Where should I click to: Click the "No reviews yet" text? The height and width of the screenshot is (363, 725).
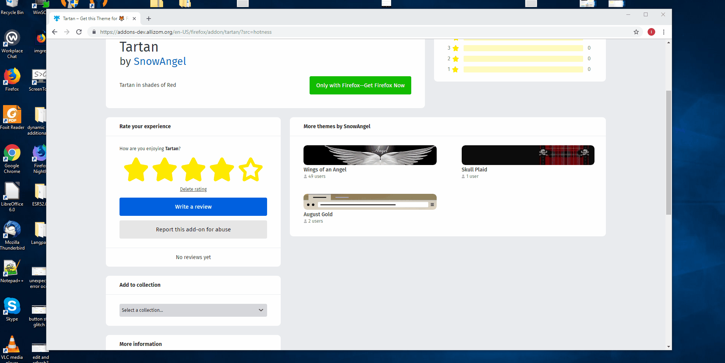tap(193, 257)
